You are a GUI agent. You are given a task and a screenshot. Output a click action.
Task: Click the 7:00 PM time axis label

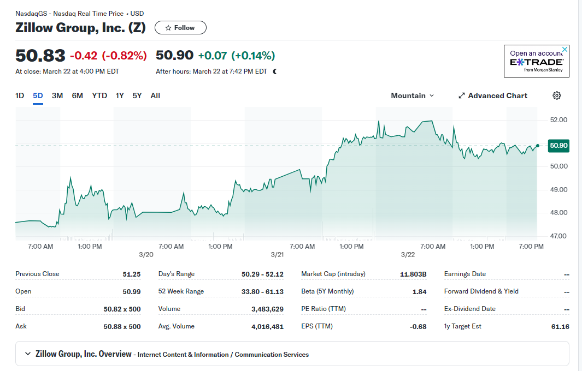531,247
